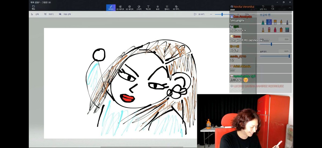Select the marker brush icon

click(x=264, y=22)
